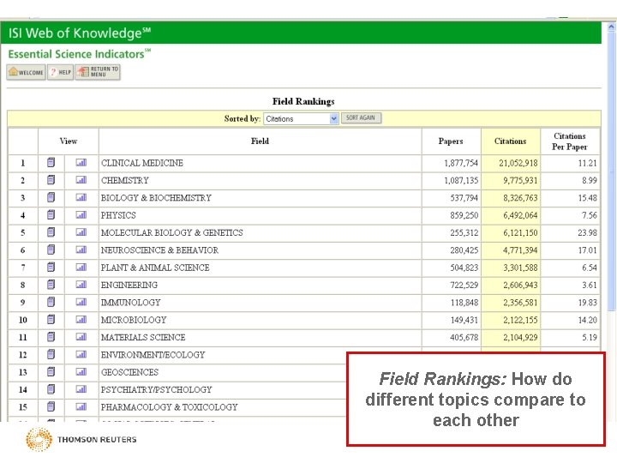
Task: Select the ENGINEERING field name
Action: [x=129, y=285]
